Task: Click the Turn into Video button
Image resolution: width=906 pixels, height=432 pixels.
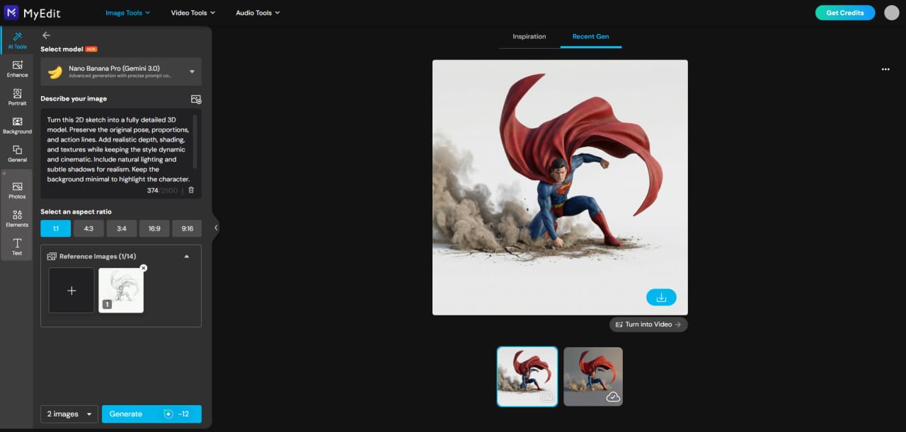Action: [648, 324]
